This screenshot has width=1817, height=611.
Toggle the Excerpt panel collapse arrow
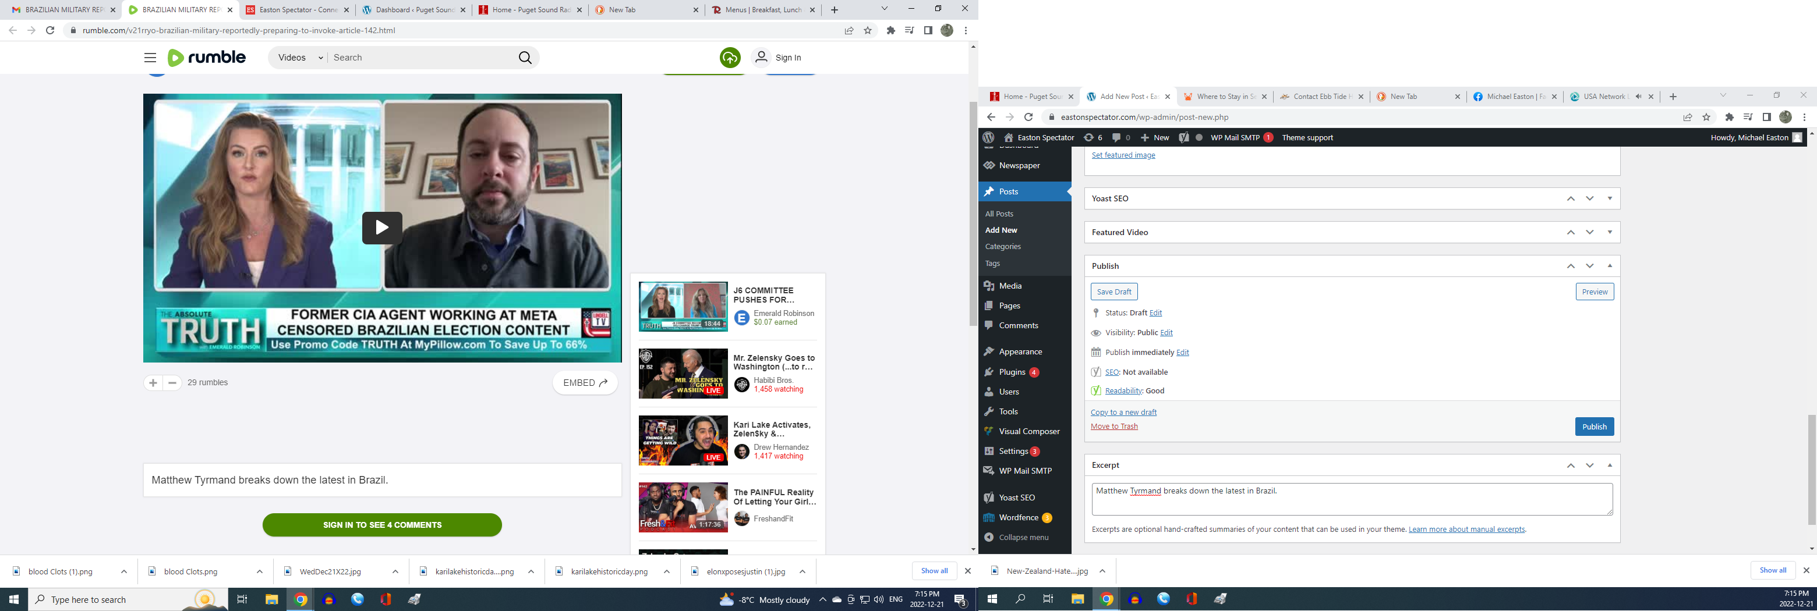1610,465
